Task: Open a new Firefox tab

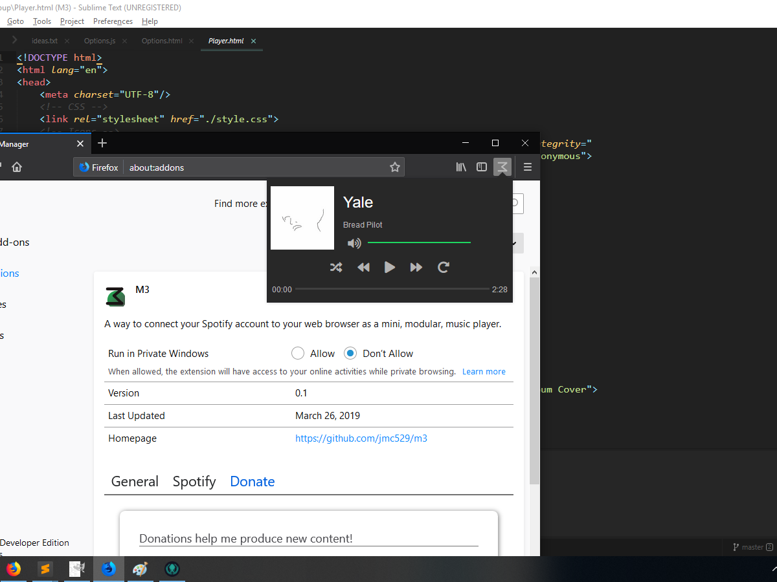Action: [x=102, y=144]
